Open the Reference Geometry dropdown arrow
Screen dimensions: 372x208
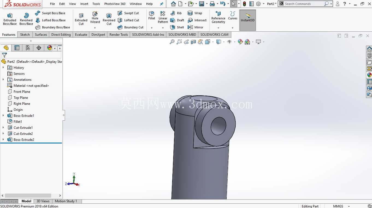pos(218,28)
